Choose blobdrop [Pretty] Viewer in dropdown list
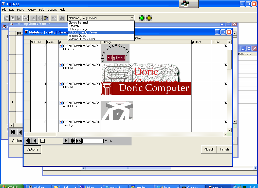Viewport: 258px width, 188px height. (x=101, y=32)
